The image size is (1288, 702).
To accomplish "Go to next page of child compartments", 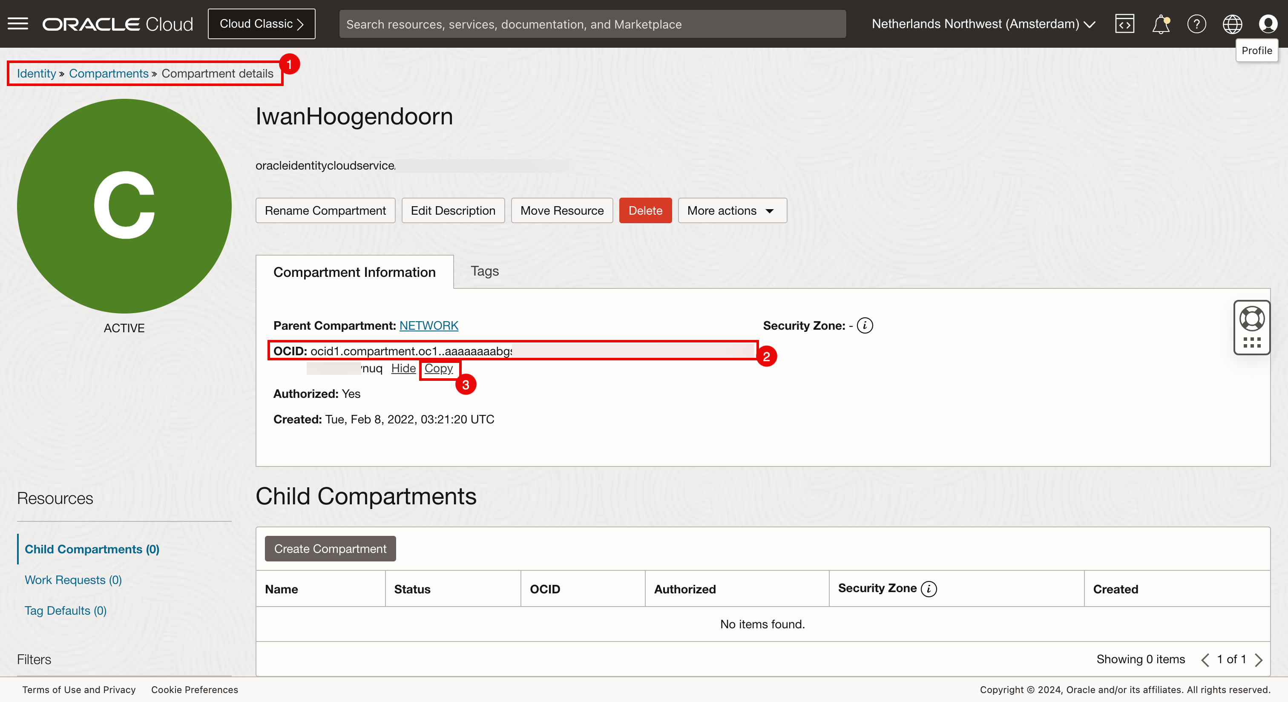I will coord(1259,659).
